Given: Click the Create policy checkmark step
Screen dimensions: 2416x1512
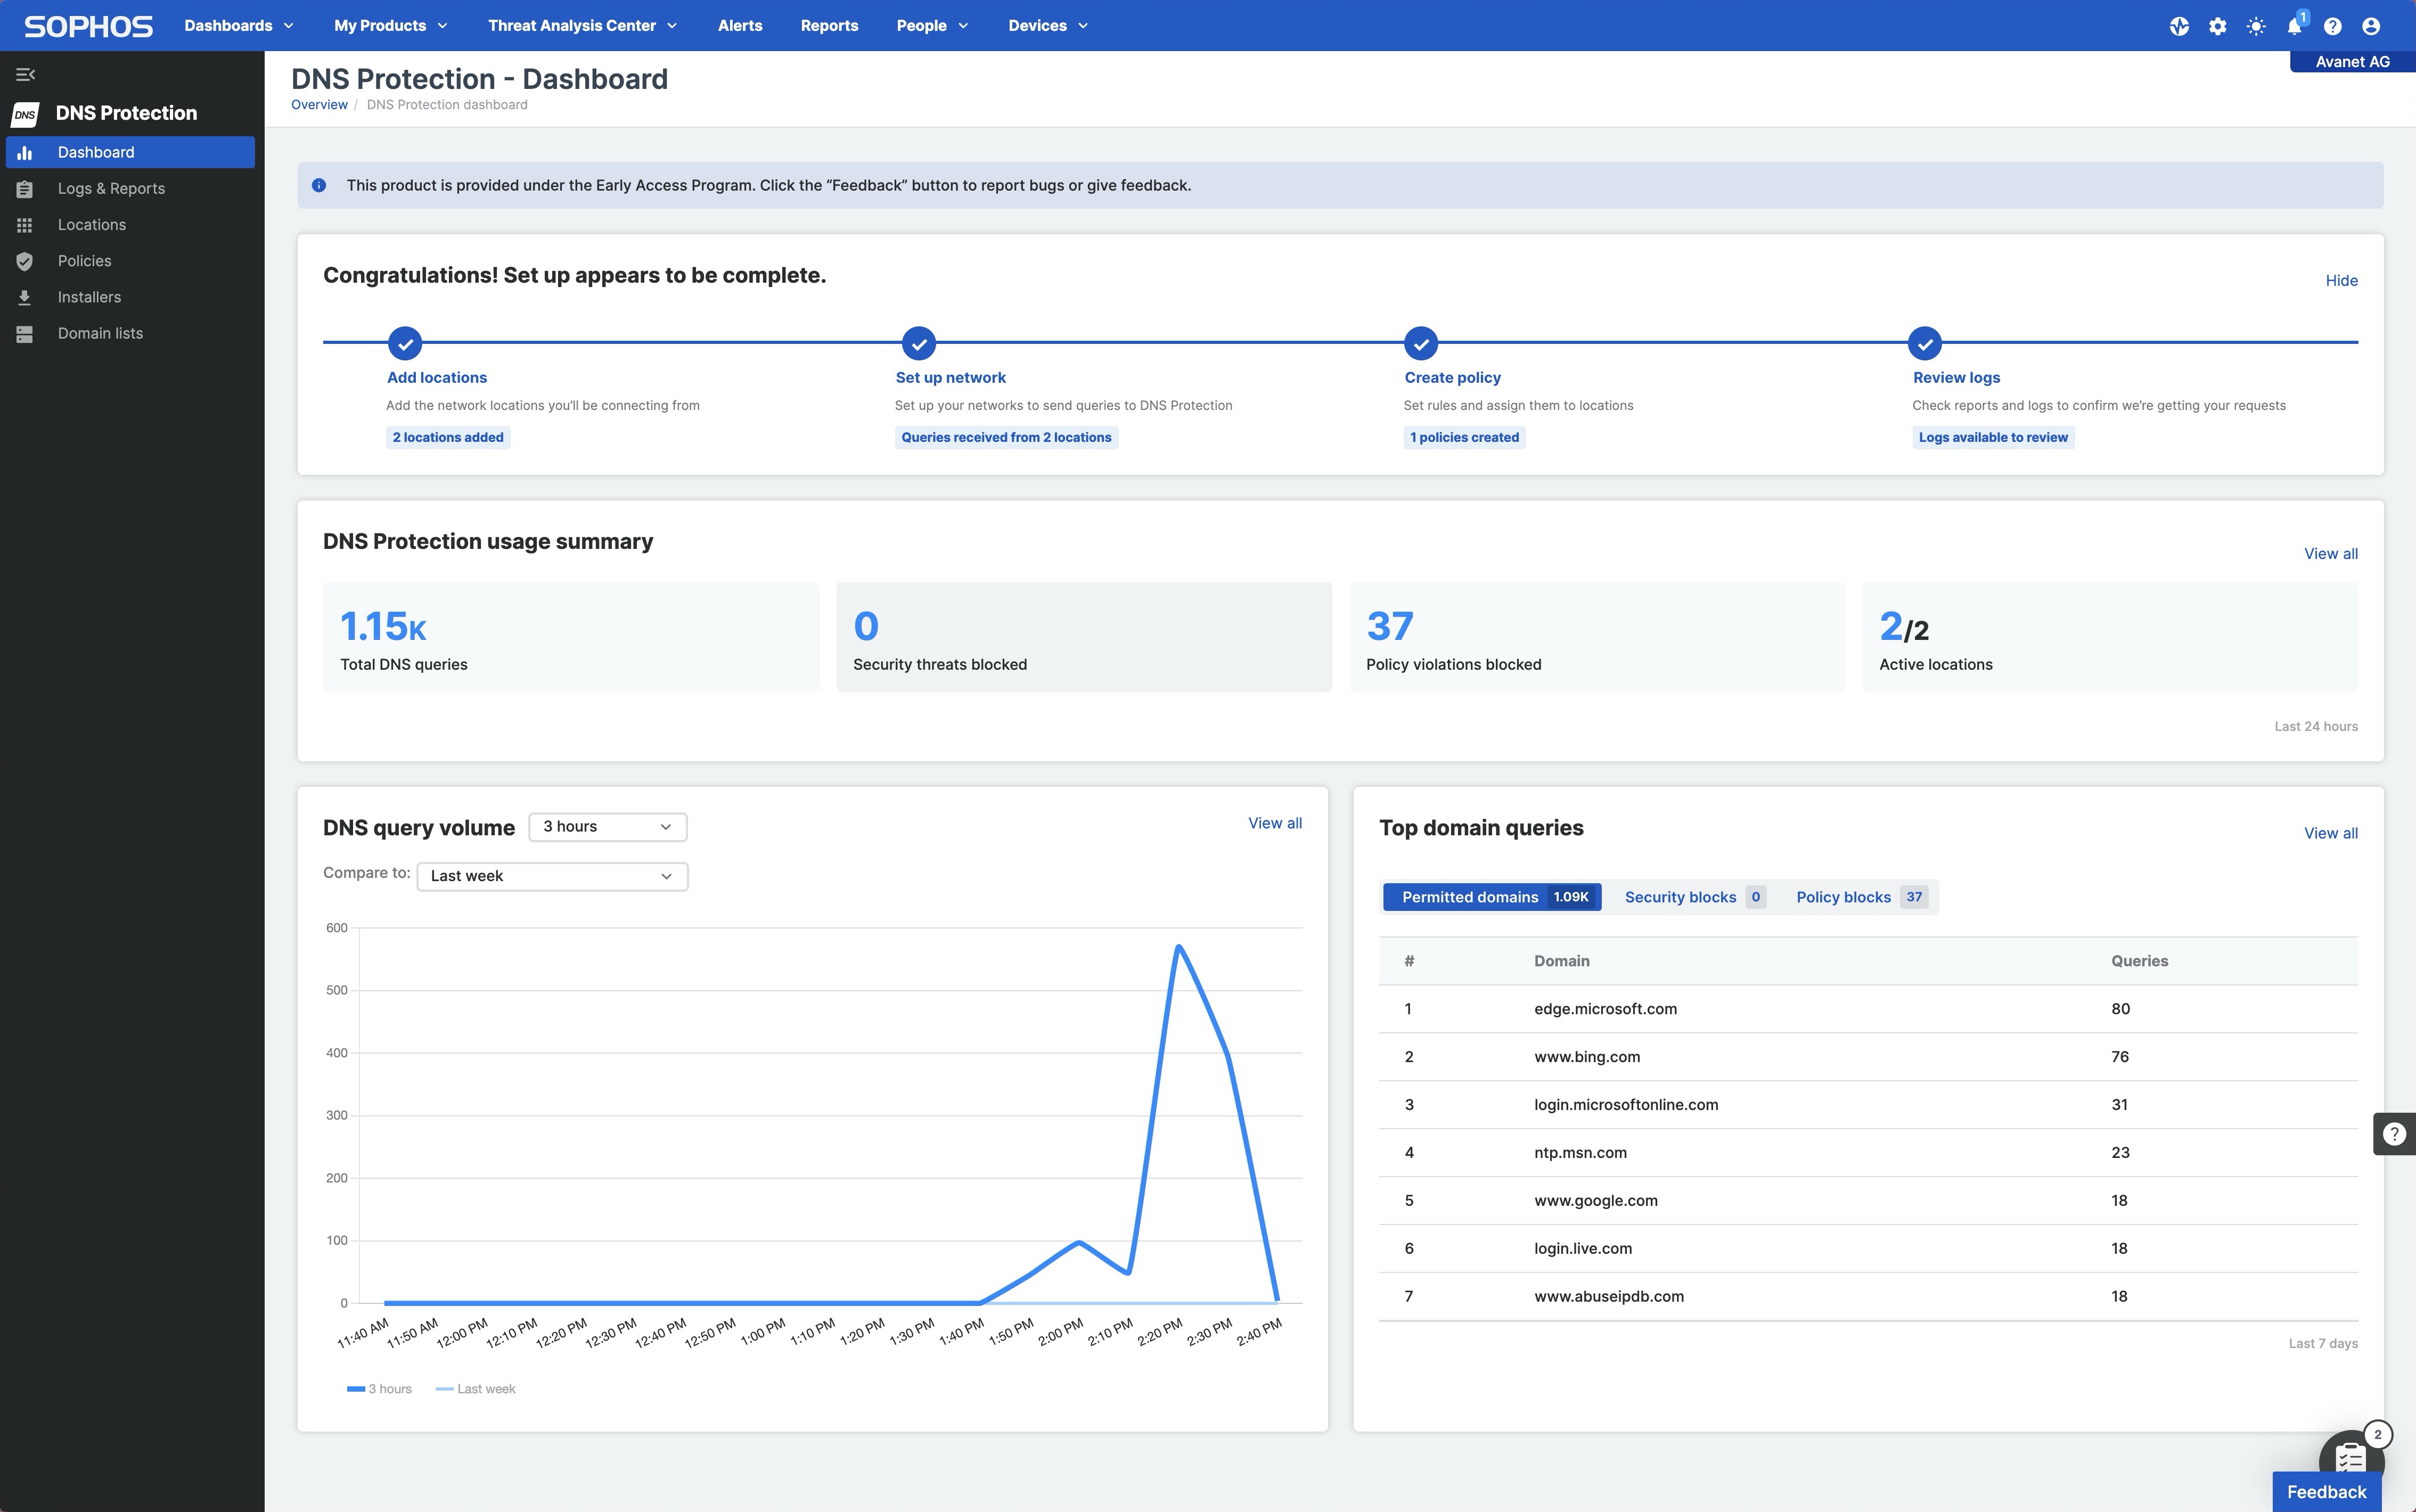Looking at the screenshot, I should (x=1421, y=343).
